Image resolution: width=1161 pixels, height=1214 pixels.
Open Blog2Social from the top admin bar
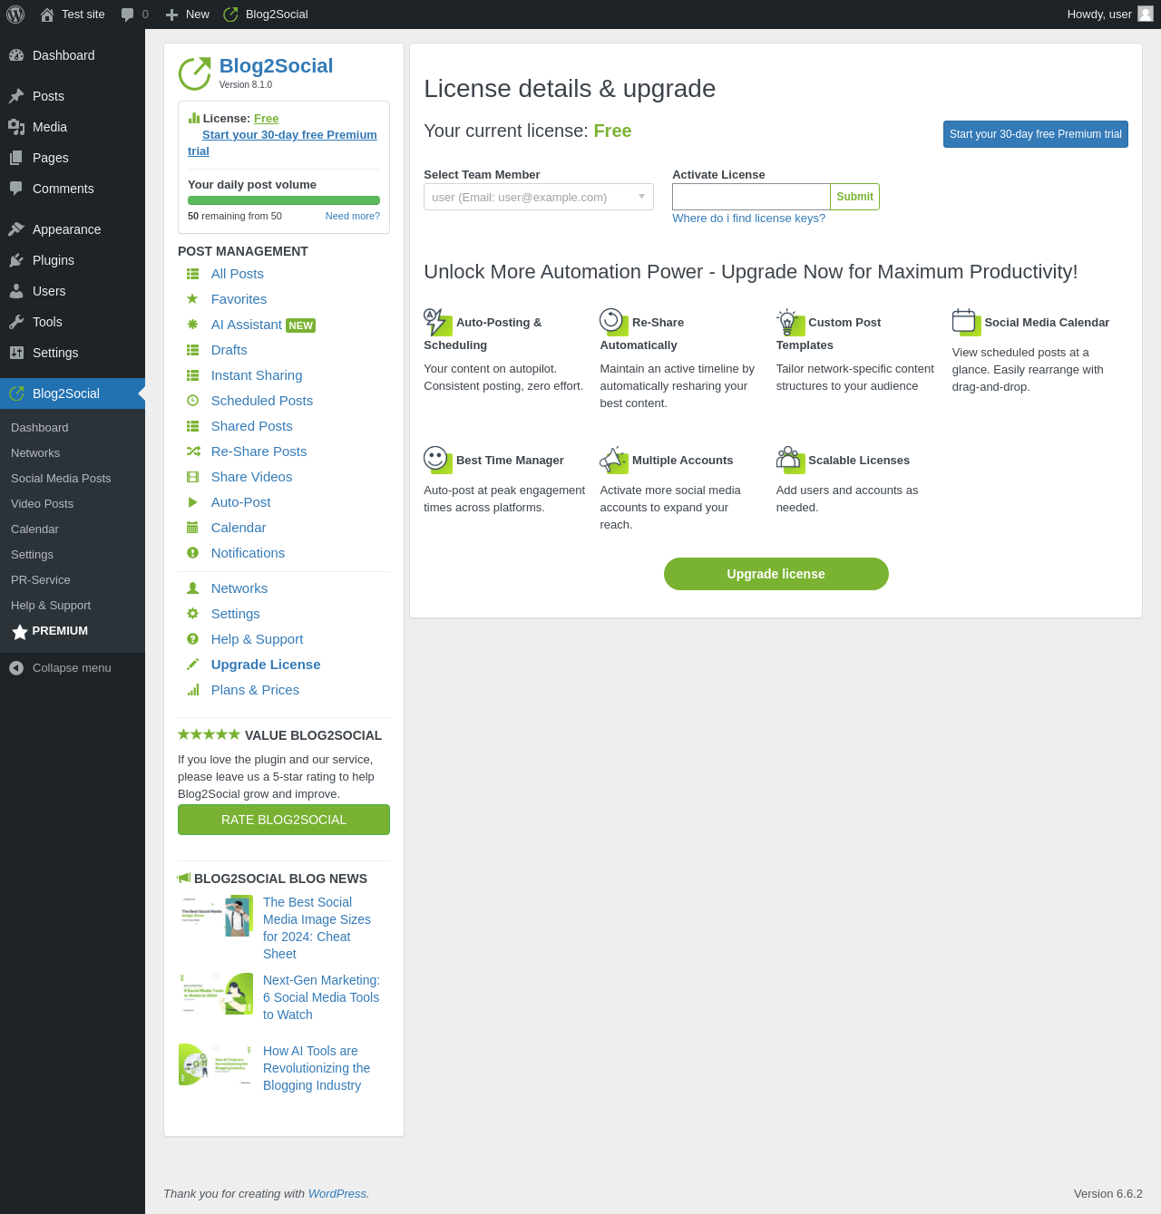click(x=266, y=15)
